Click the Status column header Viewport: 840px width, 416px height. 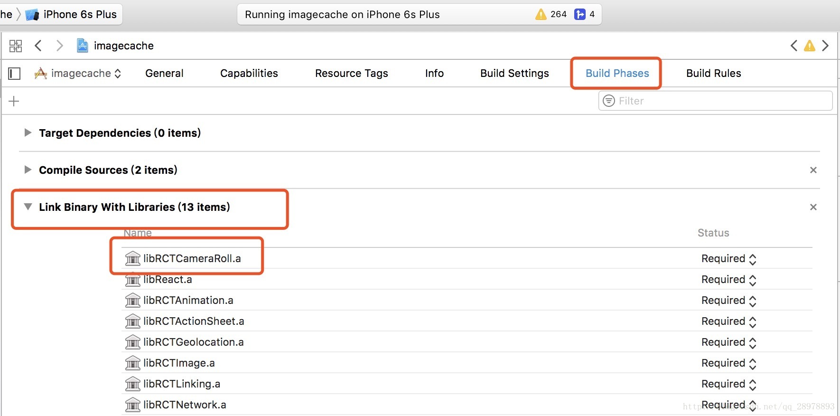click(x=713, y=233)
